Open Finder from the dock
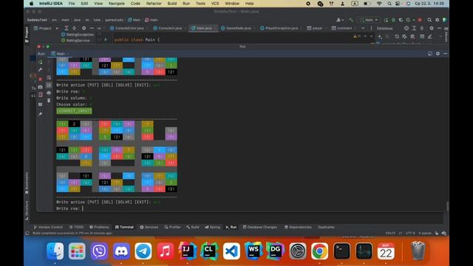The height and width of the screenshot is (266, 473). [55, 251]
